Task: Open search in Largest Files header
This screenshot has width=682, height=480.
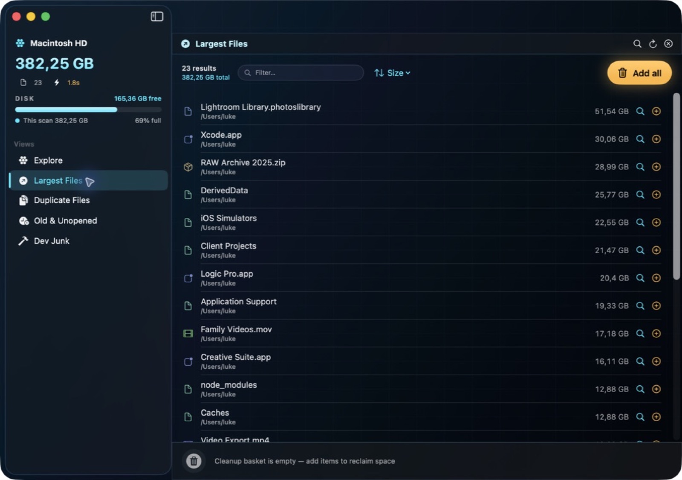Action: click(x=637, y=44)
